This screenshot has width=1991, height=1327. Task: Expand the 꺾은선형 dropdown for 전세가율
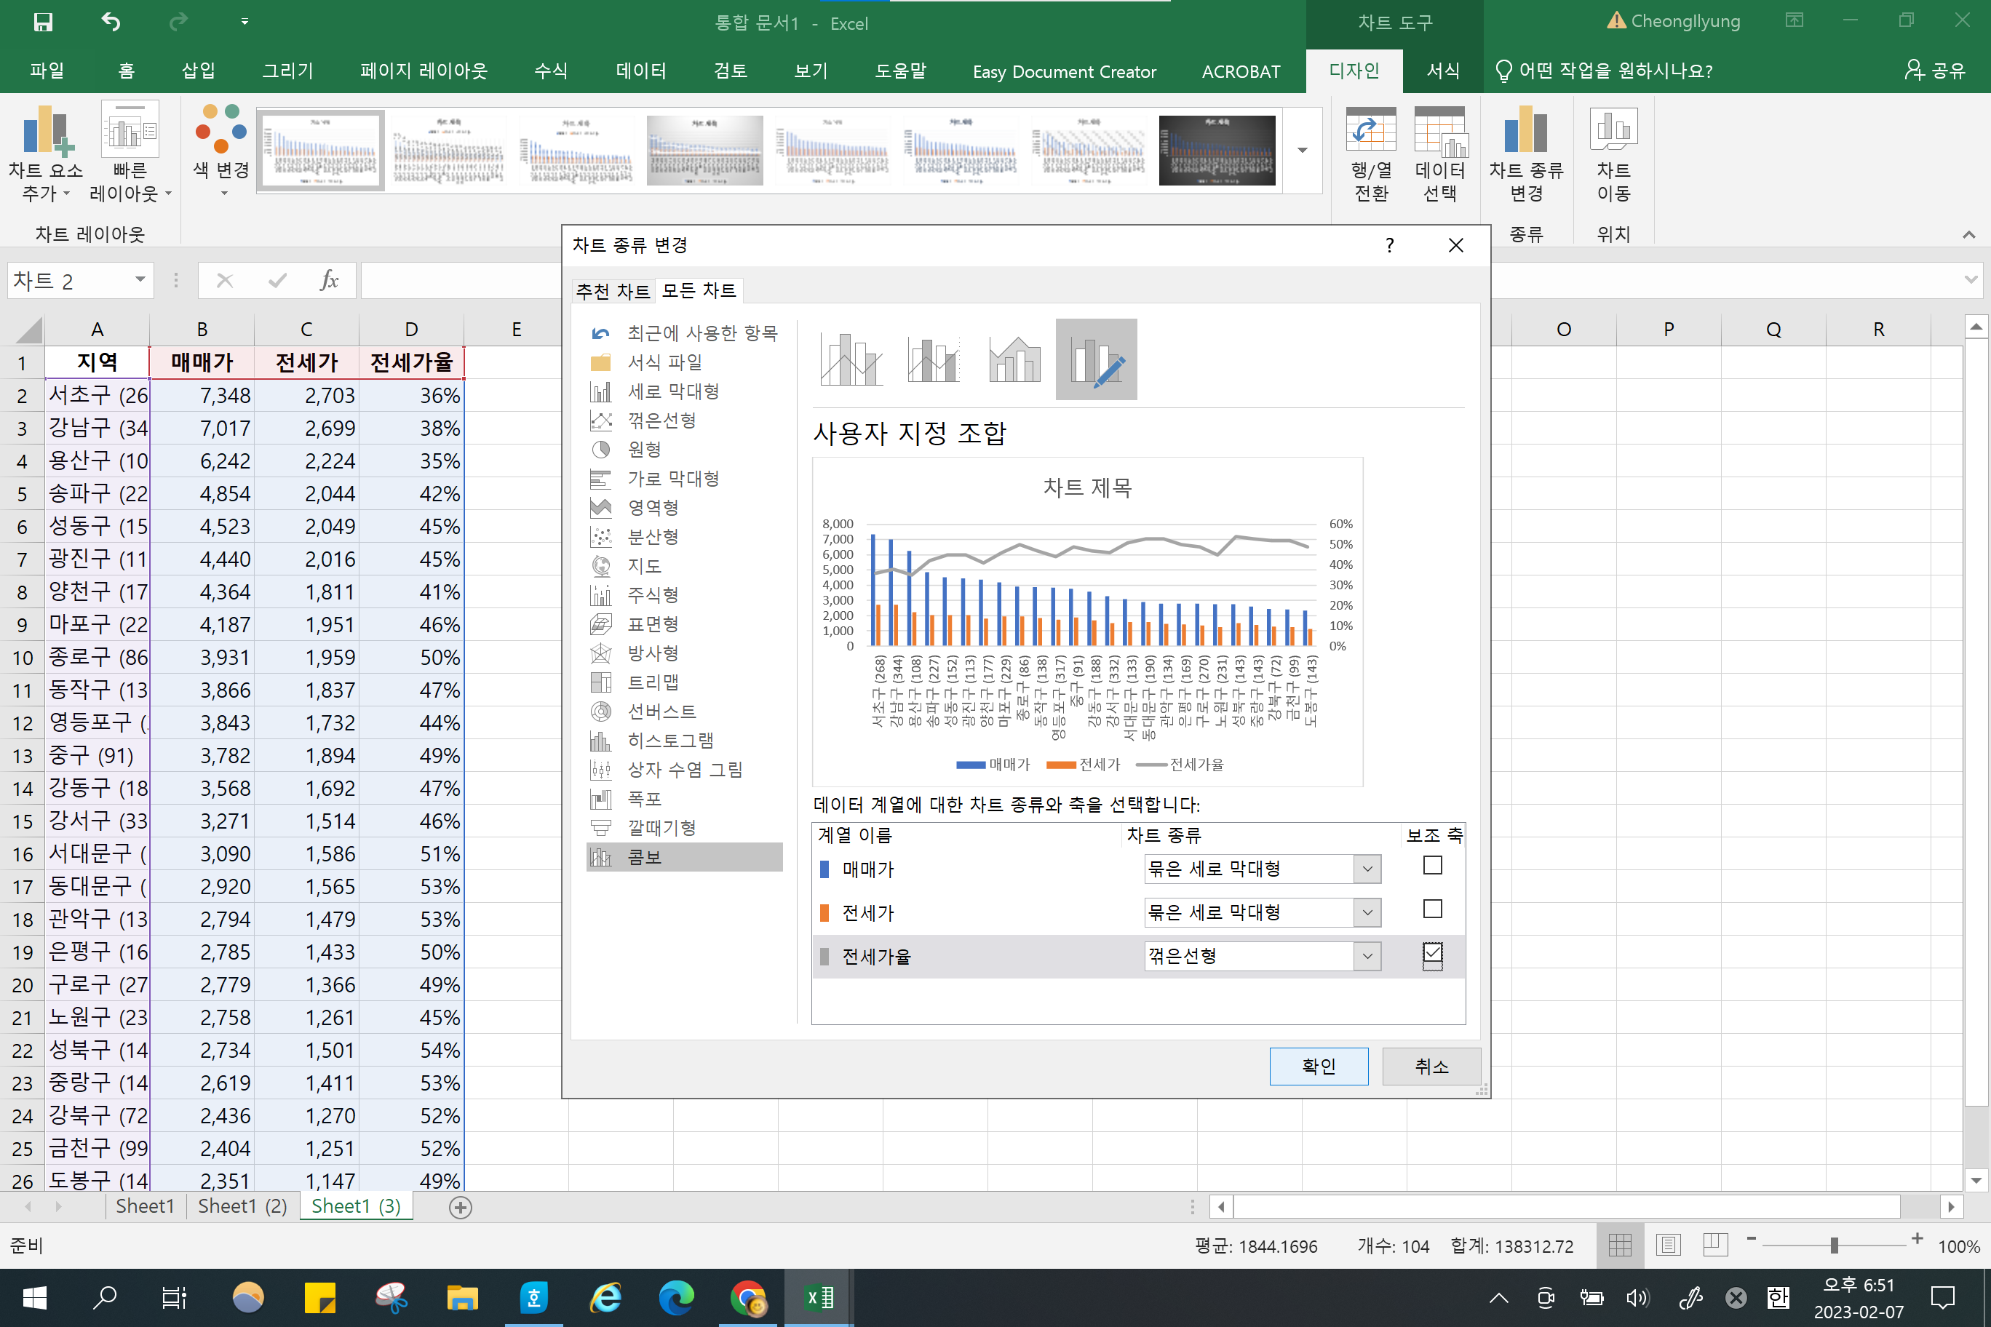point(1367,956)
